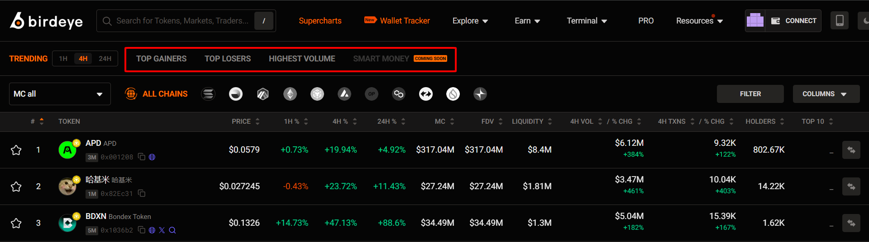
Task: Open APD website globe icon
Action: point(152,157)
